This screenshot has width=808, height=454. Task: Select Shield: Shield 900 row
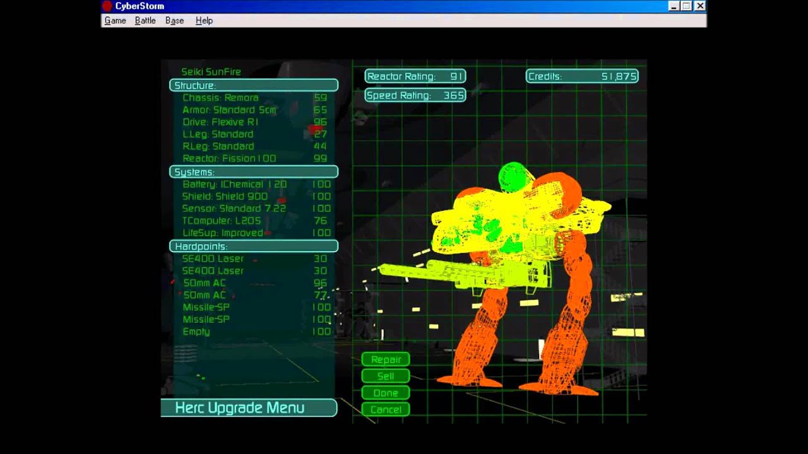[x=256, y=196]
